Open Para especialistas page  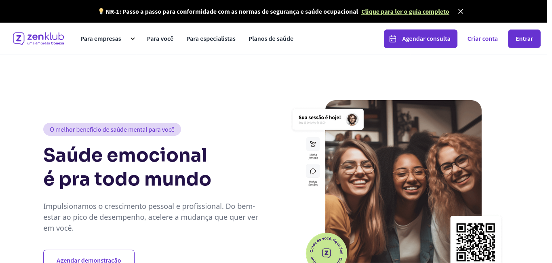pyautogui.click(x=211, y=39)
